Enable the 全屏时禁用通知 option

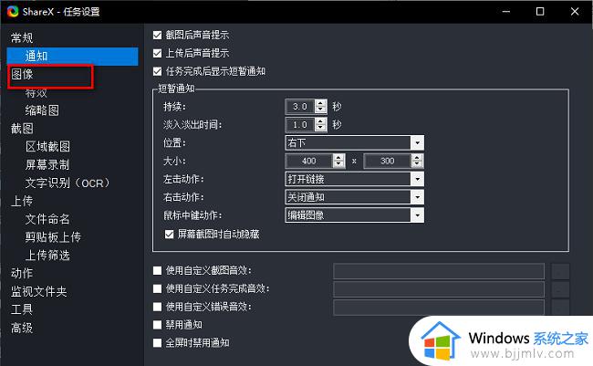tap(158, 342)
